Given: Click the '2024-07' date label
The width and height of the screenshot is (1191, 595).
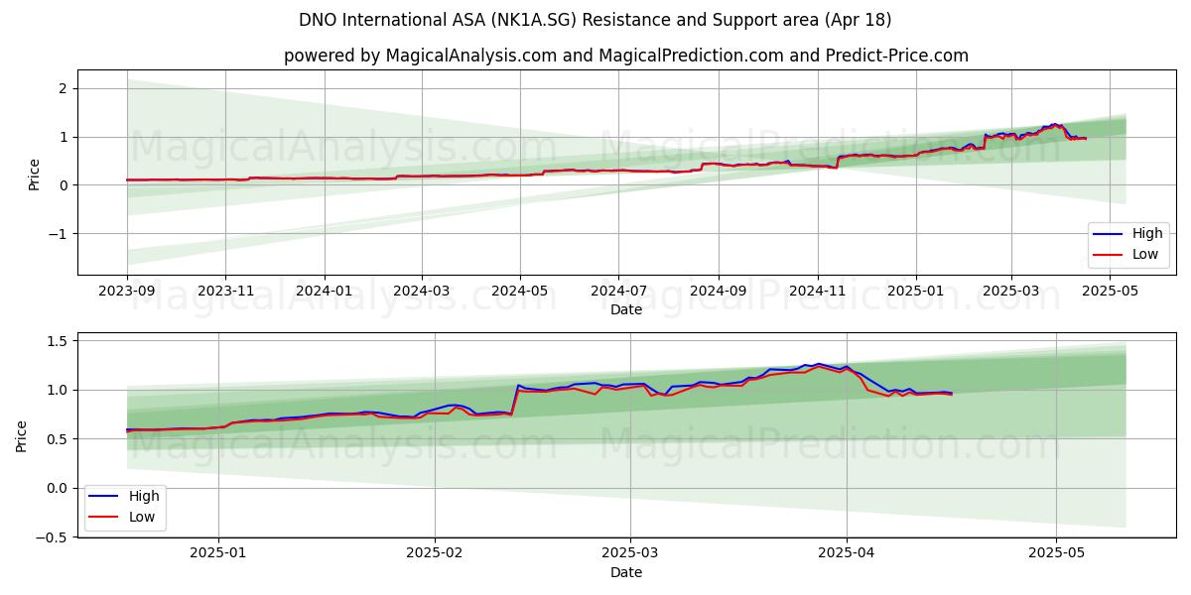Looking at the screenshot, I should pos(618,293).
